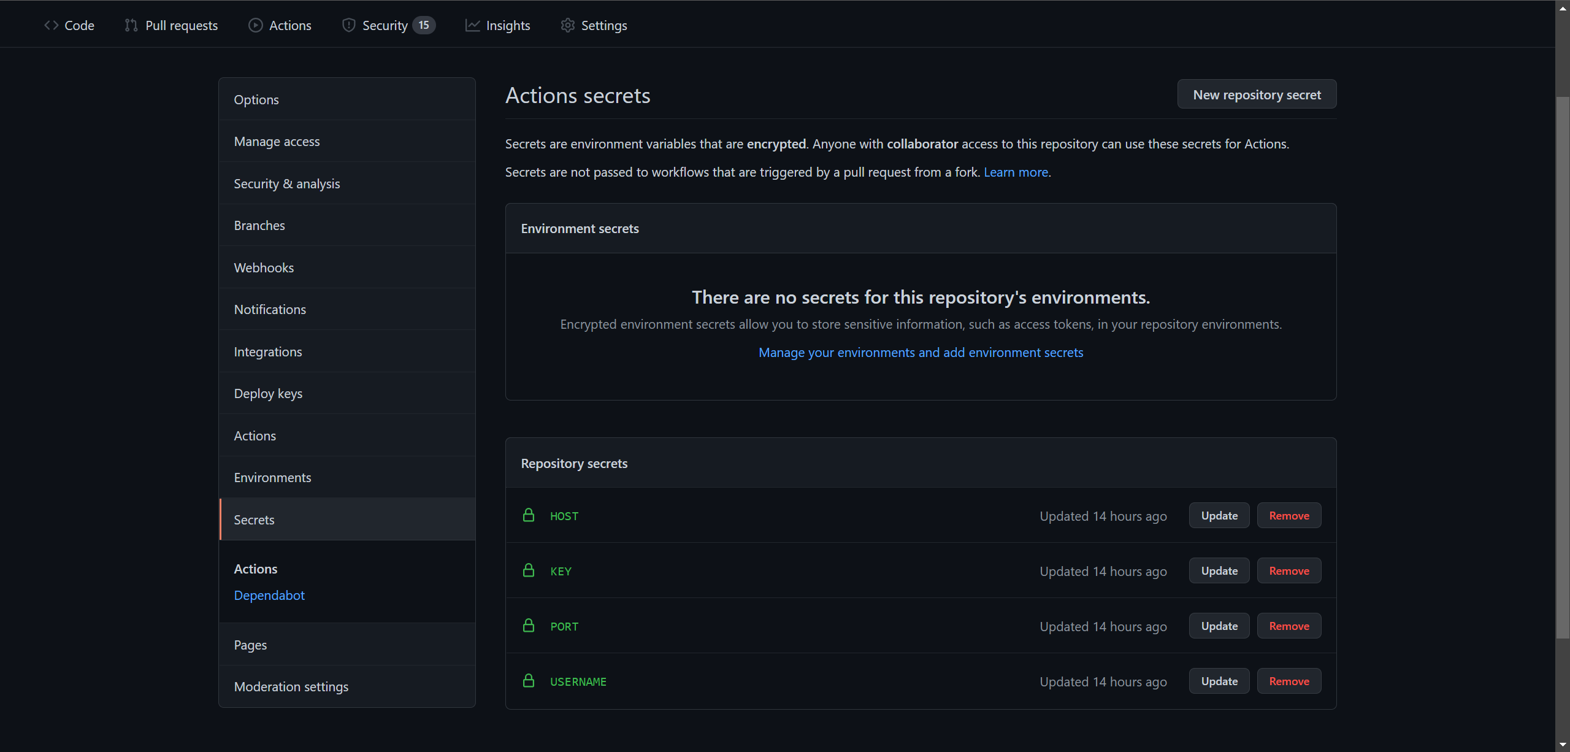Select Dependabot secrets sub-item

[269, 596]
